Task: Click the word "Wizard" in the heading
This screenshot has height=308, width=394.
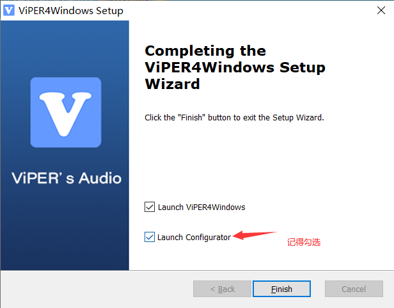Action: [x=173, y=84]
